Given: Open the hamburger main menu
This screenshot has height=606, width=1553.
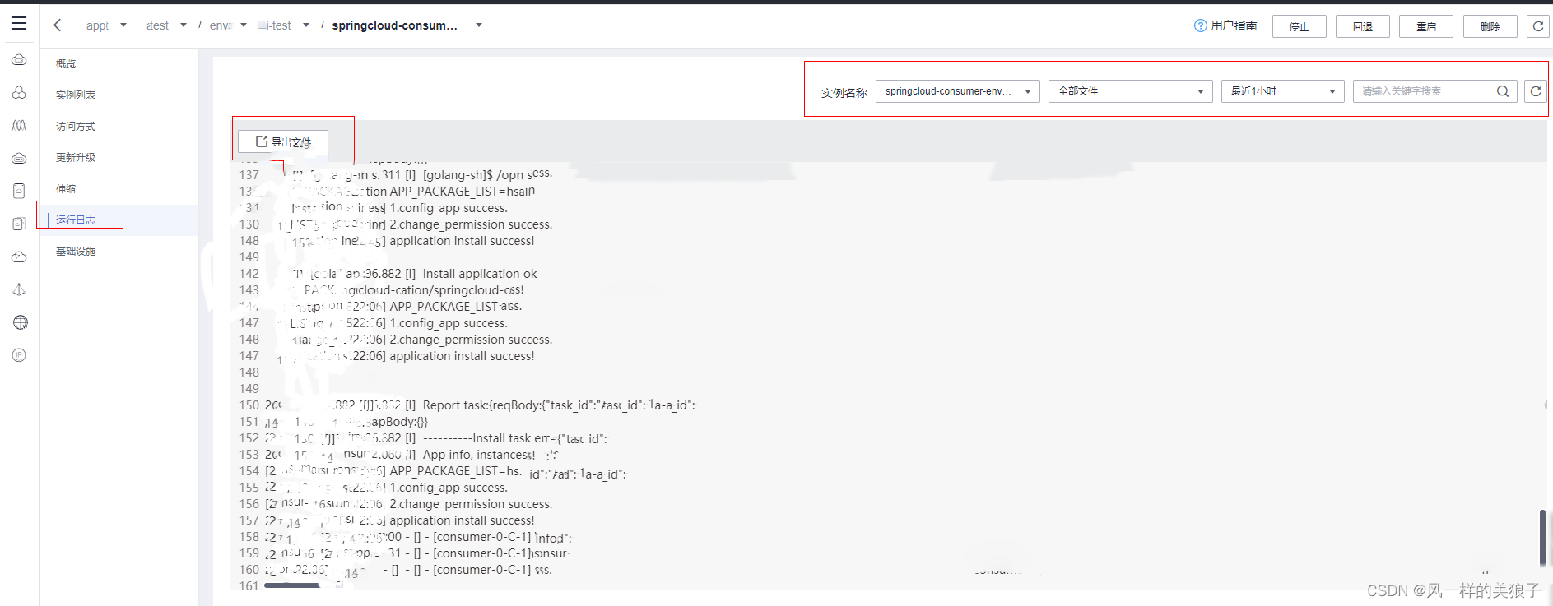Looking at the screenshot, I should (x=19, y=24).
